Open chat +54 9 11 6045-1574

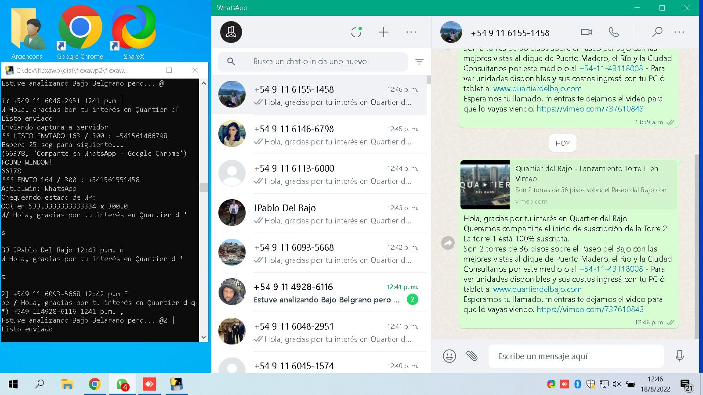point(319,363)
